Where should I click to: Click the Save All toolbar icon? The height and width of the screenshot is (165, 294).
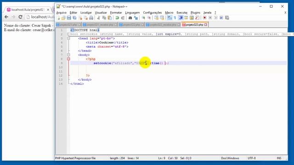[x=74, y=18]
